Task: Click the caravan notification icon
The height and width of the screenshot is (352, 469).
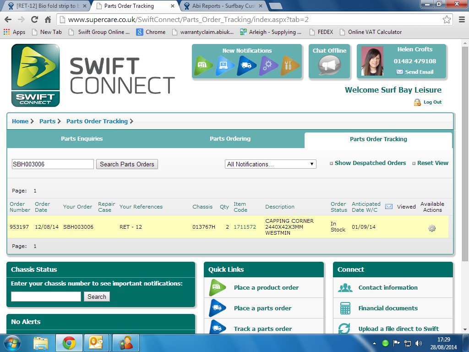Action: (x=204, y=66)
